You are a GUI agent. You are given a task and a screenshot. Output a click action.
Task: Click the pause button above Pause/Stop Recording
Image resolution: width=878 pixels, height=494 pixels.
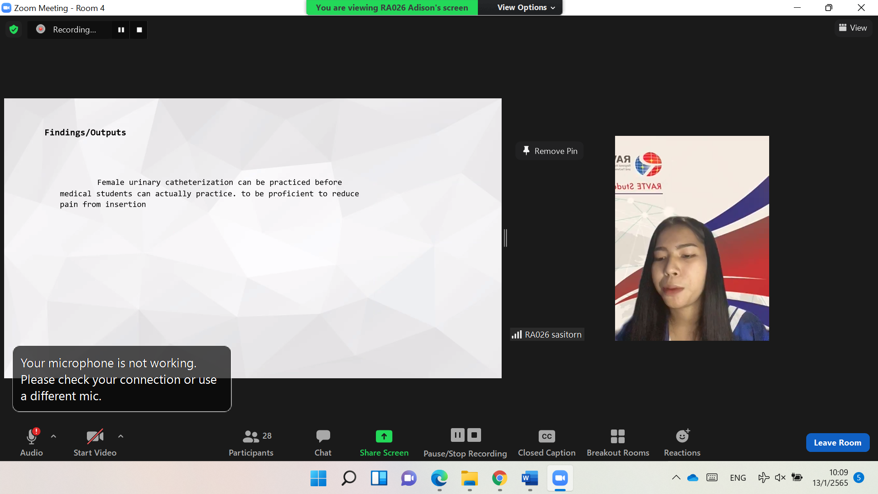pos(457,435)
